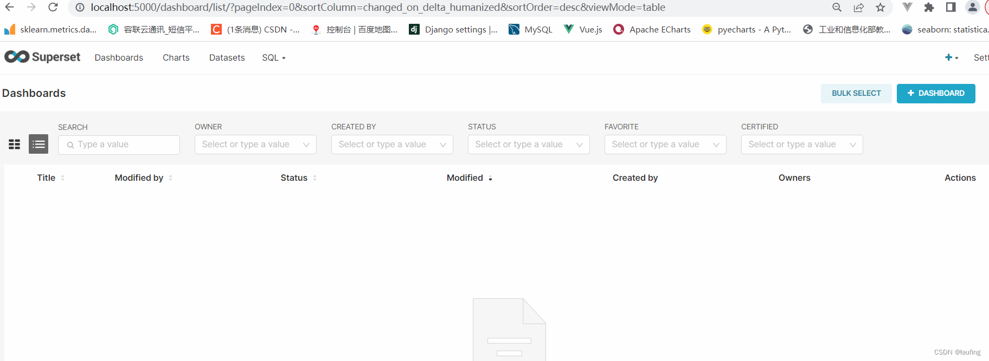
Task: Click the Superset logo
Action: click(42, 57)
